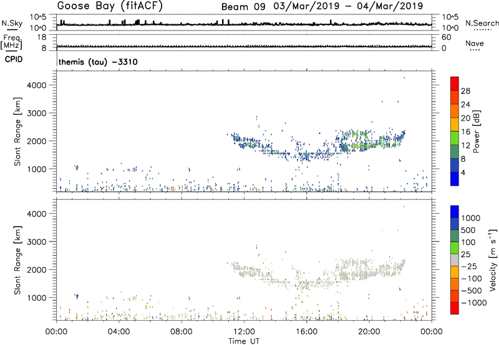Screen dimensions: 499x345
Task: Click the "Freq. [MHz]" axis label
Action: pyautogui.click(x=11, y=42)
